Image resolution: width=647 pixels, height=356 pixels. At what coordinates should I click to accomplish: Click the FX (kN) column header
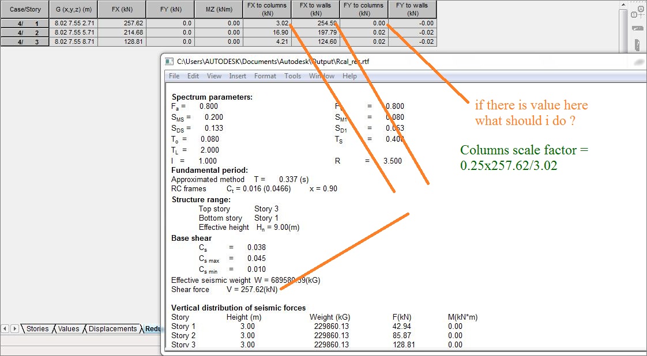tap(122, 9)
